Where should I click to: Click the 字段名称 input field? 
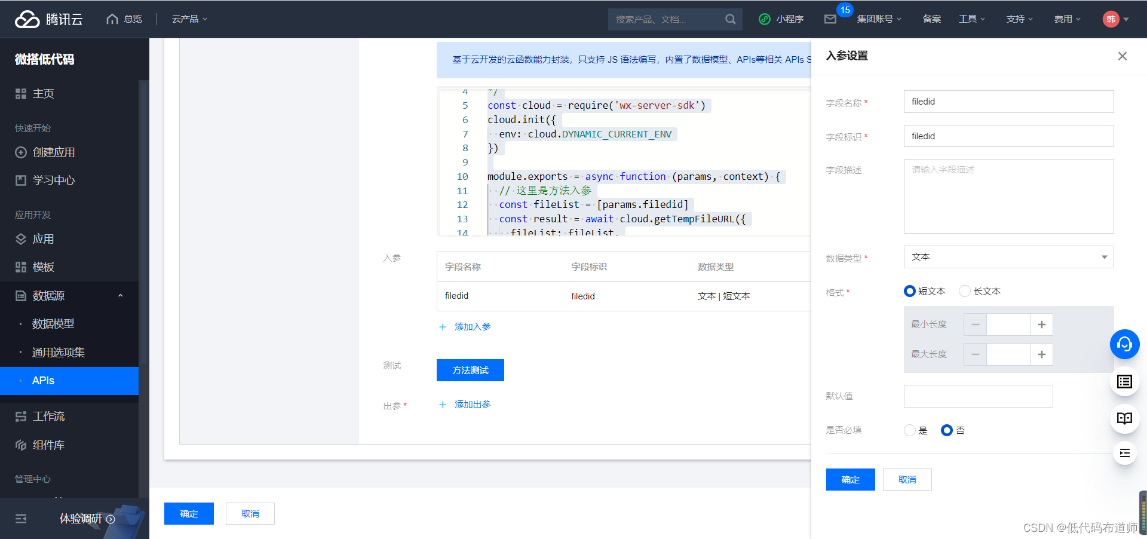tap(1008, 102)
